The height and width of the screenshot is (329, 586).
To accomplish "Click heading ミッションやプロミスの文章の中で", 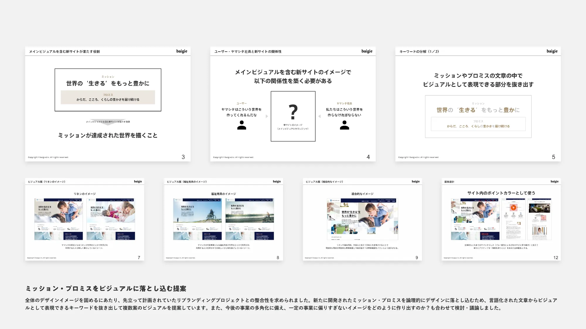I will 478,76.
